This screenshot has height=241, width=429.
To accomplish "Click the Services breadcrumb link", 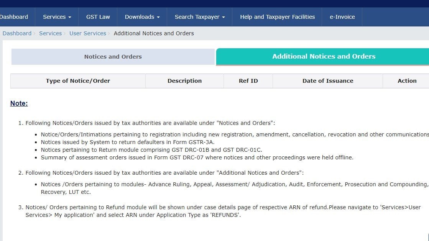I will tap(50, 33).
